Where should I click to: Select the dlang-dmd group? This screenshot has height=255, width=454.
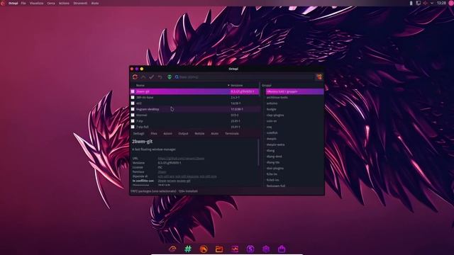274,157
